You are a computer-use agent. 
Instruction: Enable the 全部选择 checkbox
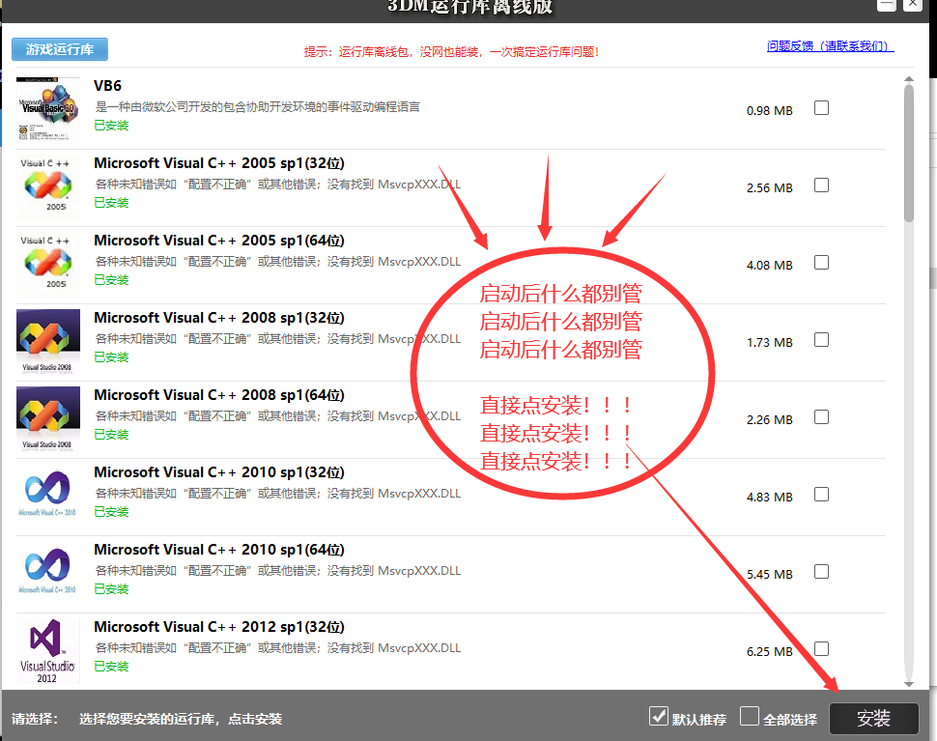point(749,715)
